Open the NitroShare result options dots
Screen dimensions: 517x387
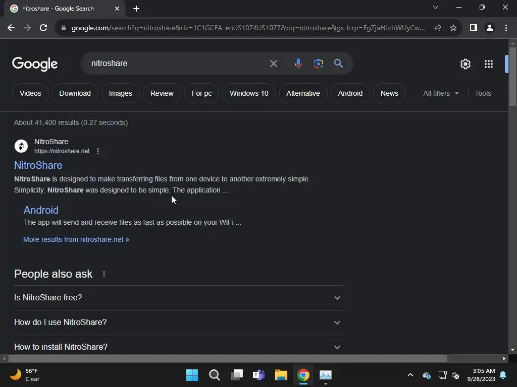[98, 151]
